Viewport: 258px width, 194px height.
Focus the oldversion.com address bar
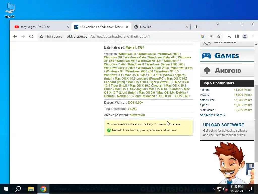pyautogui.click(x=108, y=36)
